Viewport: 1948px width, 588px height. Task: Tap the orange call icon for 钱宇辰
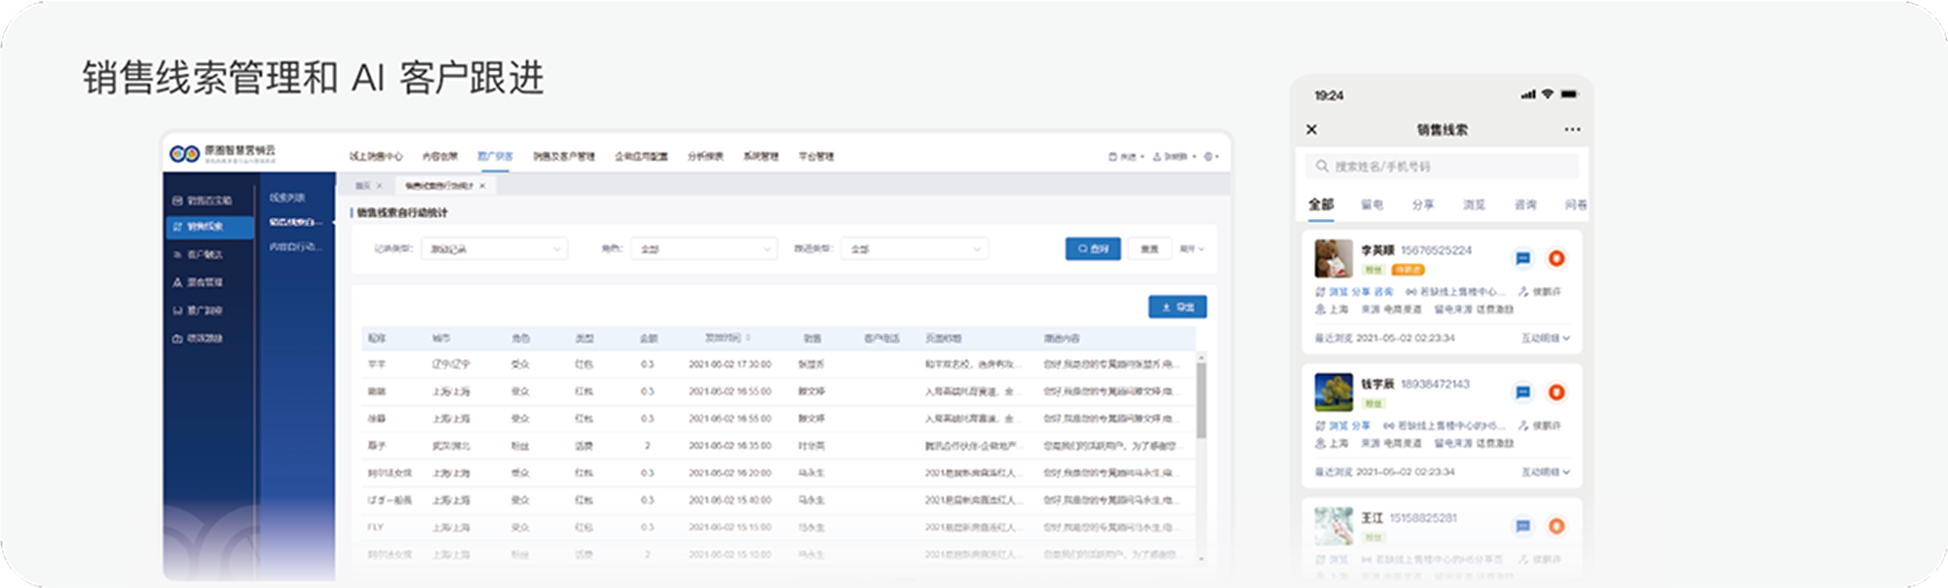[x=1556, y=392]
